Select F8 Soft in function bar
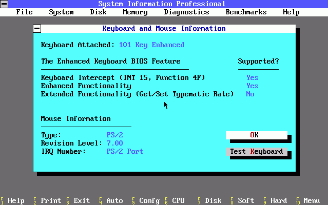328x205 pixels. click(242, 200)
